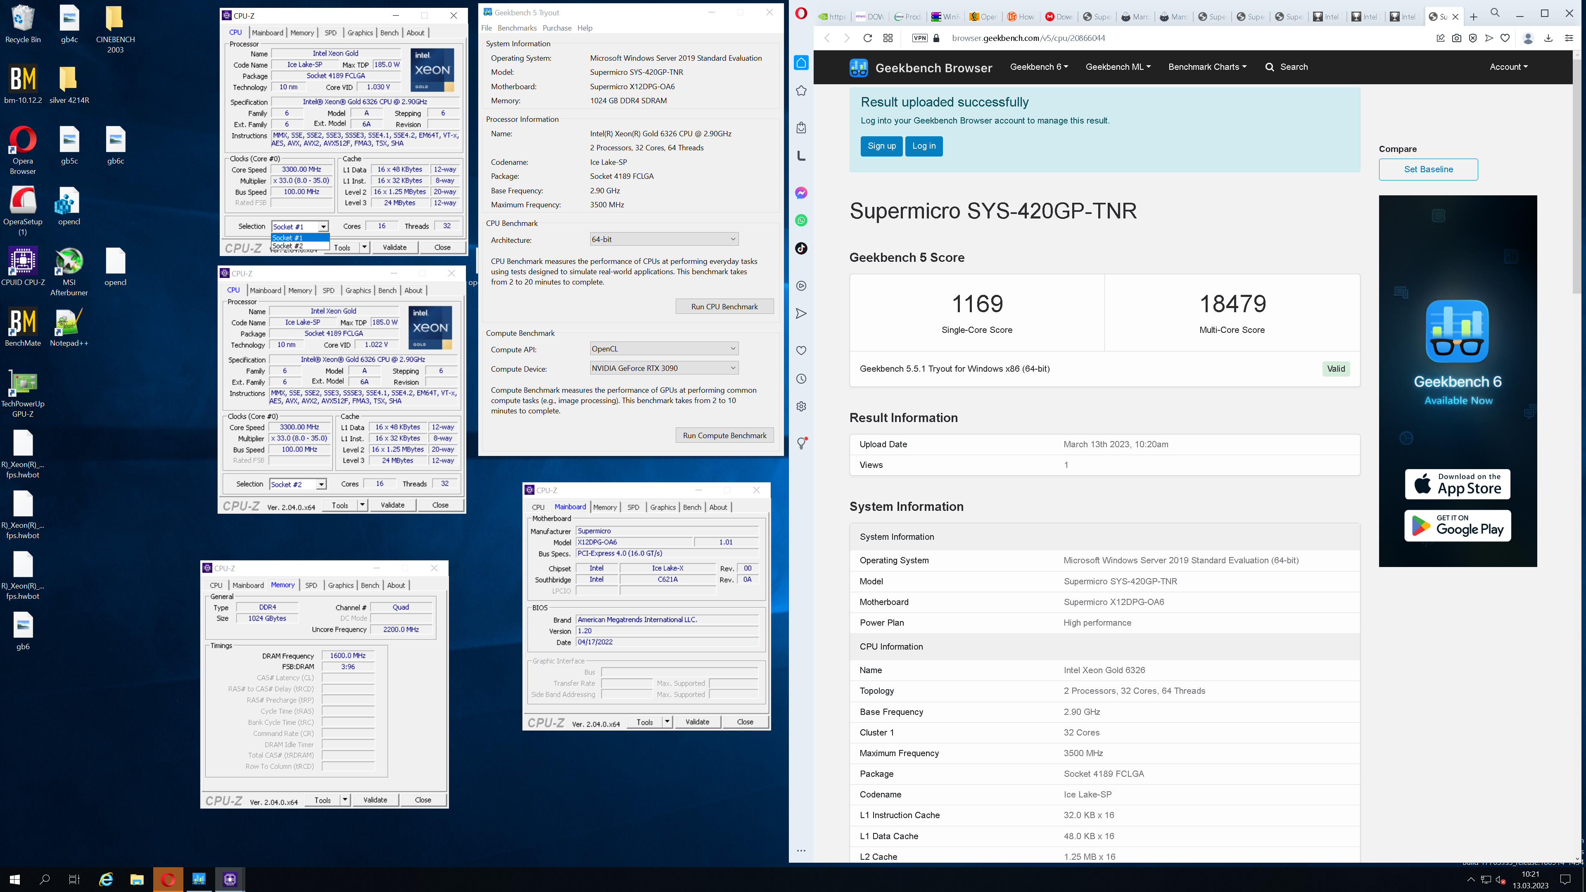Open history clock icon in Opera sidebar
1586x892 pixels.
(x=801, y=379)
